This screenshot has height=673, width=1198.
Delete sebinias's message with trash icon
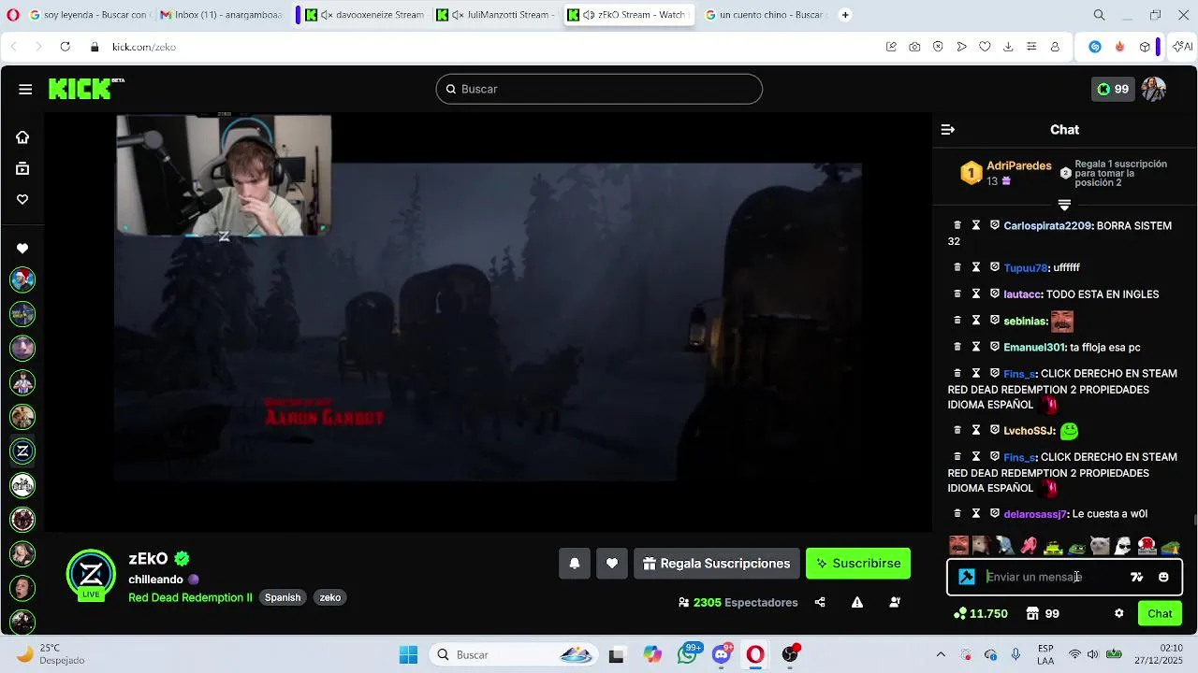pos(957,320)
